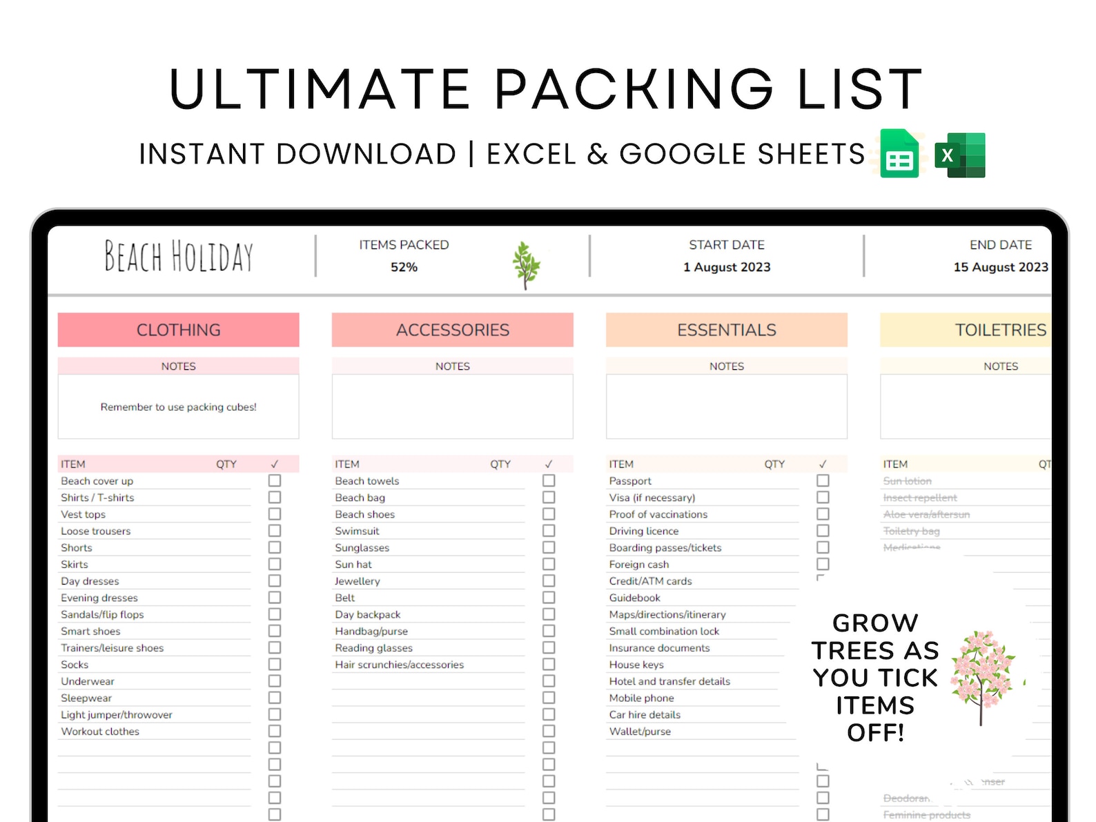Select the Light jumper/throwover item
The image size is (1096, 822).
(117, 715)
